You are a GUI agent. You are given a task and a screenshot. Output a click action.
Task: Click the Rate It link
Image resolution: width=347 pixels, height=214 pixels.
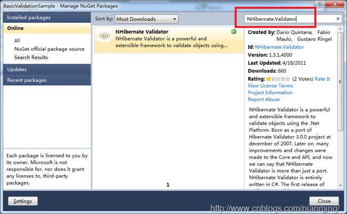tap(322, 79)
